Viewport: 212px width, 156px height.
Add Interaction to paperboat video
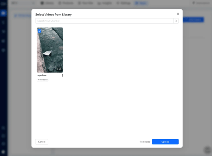[x=43, y=80]
